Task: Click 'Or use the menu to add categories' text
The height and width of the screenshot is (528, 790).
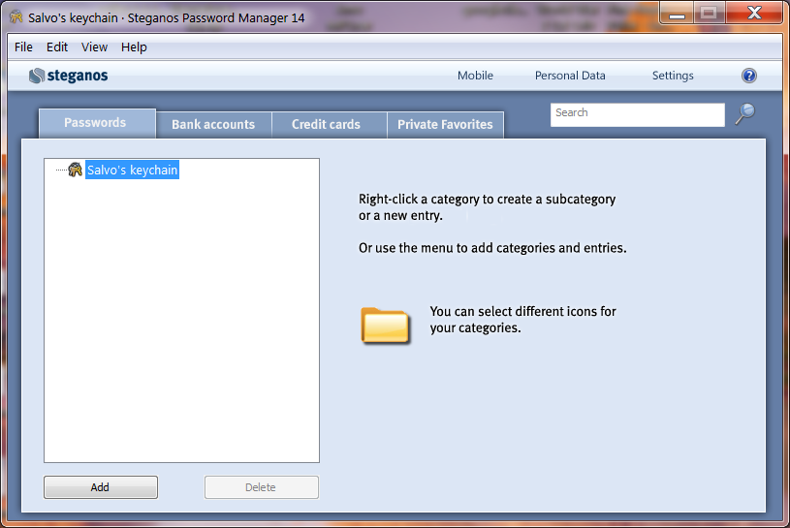Action: (x=492, y=248)
